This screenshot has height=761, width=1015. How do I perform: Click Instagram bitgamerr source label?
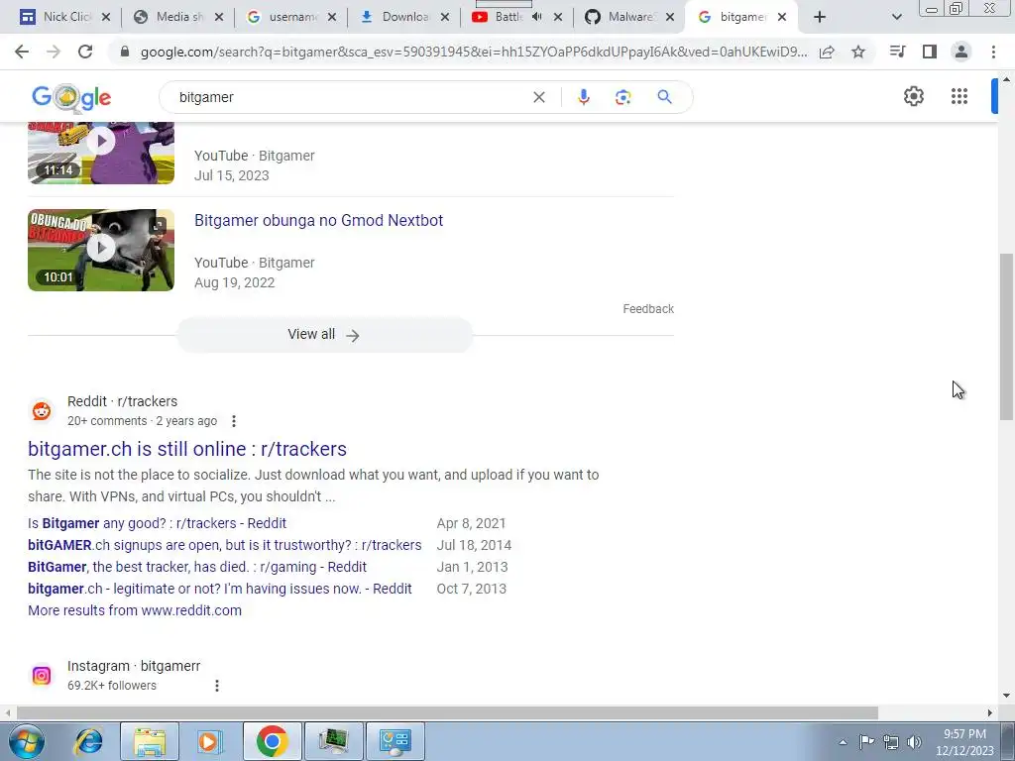(134, 667)
